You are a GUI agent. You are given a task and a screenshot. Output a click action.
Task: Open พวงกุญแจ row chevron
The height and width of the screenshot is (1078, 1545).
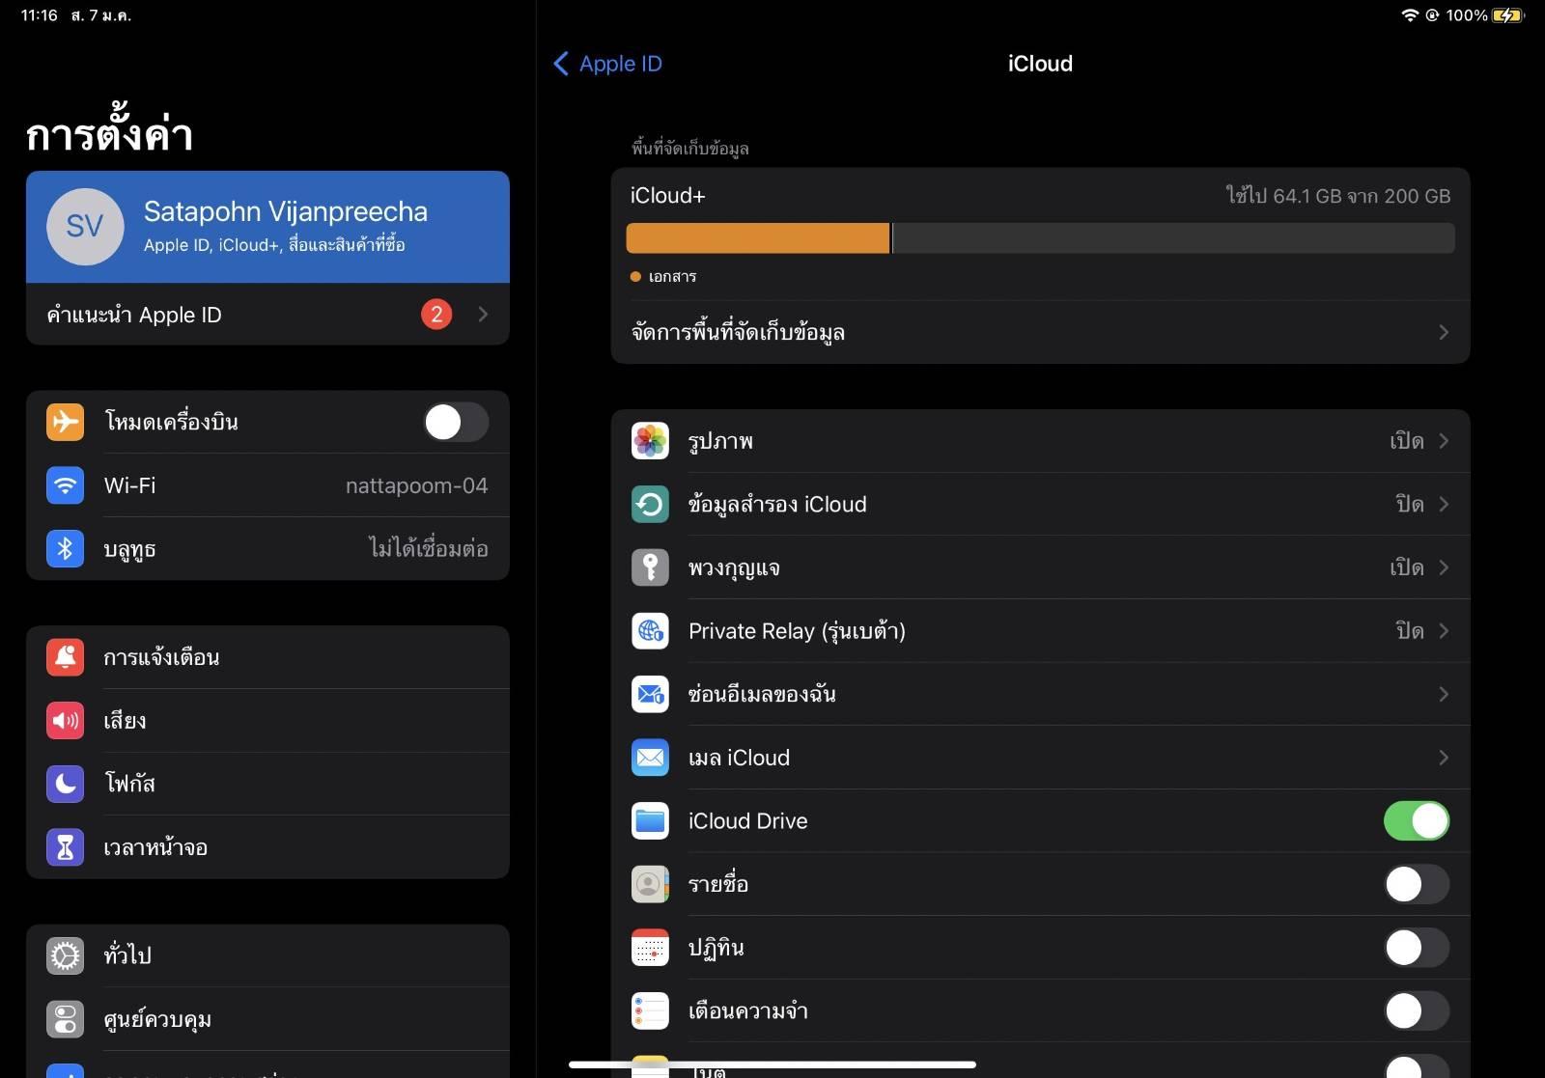pyautogui.click(x=1444, y=567)
